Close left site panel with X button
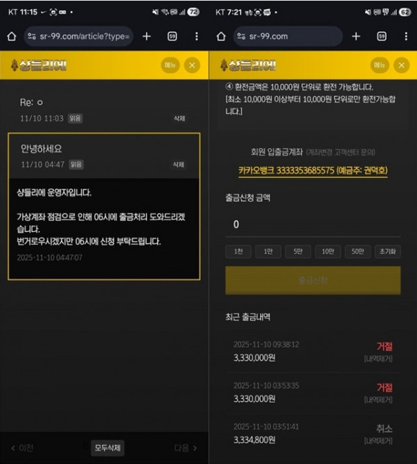 click(x=193, y=66)
